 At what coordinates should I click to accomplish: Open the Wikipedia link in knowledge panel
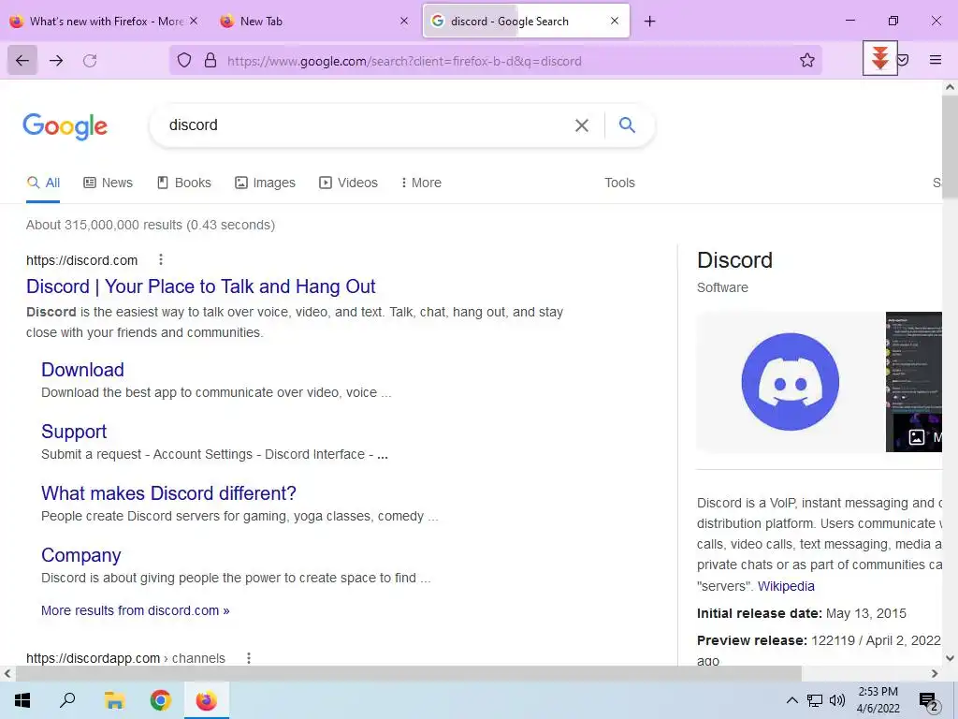coord(786,586)
